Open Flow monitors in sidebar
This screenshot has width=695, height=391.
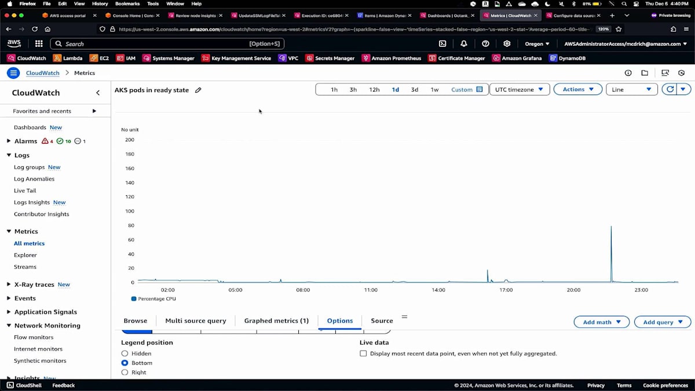pyautogui.click(x=34, y=337)
